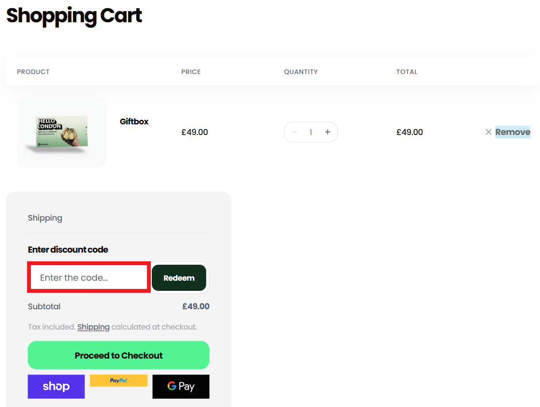540x407 pixels.
Task: Click the X icon next to Remove
Action: (488, 132)
